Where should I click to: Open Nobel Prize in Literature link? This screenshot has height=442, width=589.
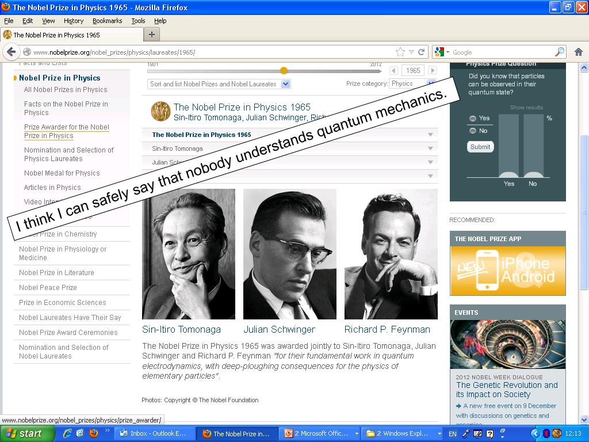57,272
